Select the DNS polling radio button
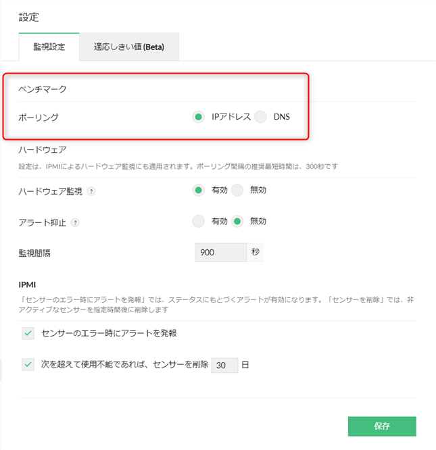Image resolution: width=436 pixels, height=450 pixels. point(261,117)
